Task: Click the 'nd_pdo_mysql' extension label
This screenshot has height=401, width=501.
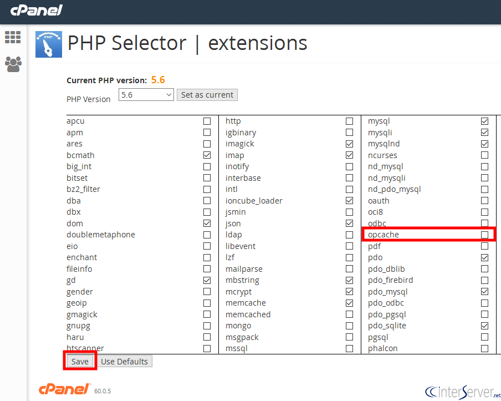Action: [394, 189]
